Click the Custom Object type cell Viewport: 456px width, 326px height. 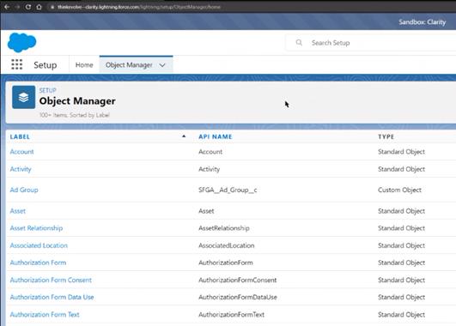pyautogui.click(x=399, y=190)
